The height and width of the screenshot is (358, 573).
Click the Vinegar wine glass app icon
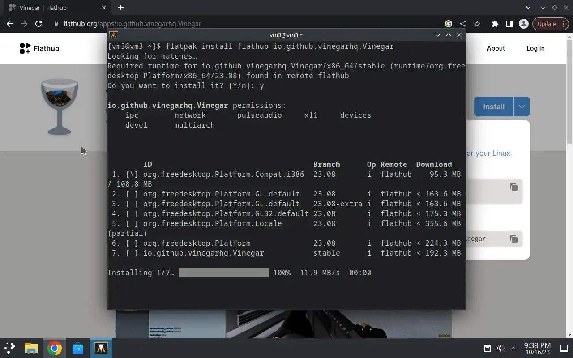pyautogui.click(x=59, y=107)
